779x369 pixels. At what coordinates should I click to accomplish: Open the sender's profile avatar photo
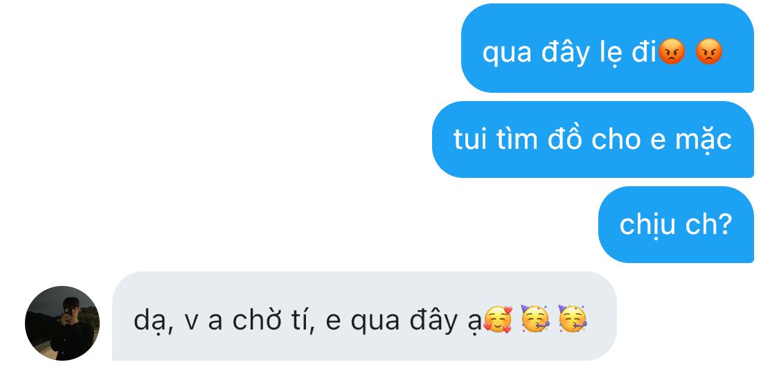pyautogui.click(x=62, y=323)
